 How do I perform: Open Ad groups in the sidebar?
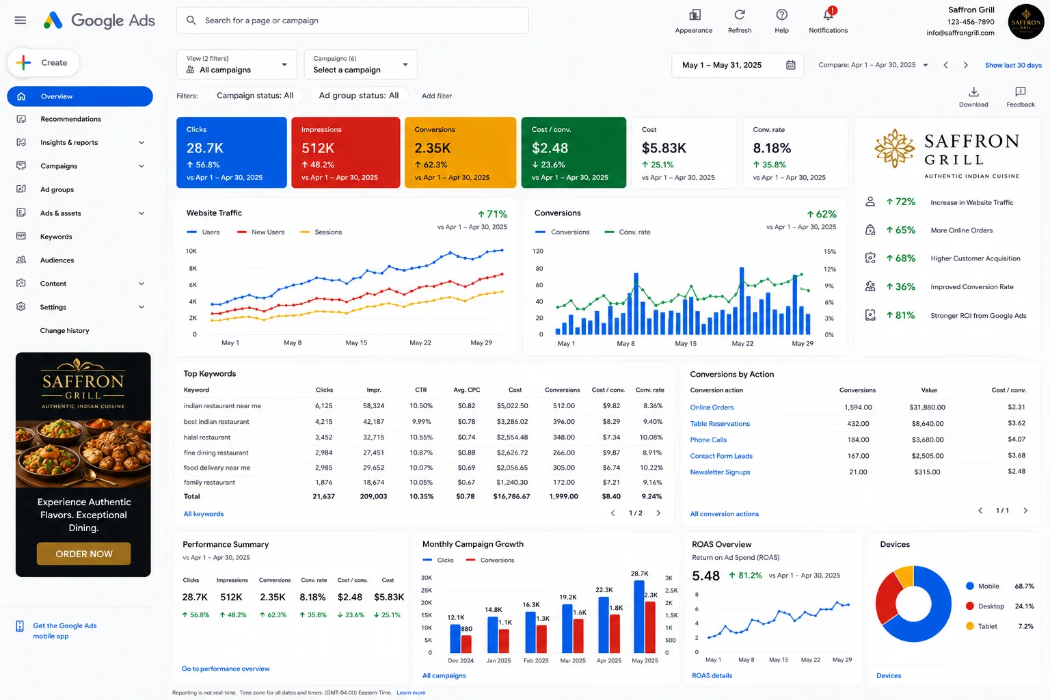pos(57,190)
